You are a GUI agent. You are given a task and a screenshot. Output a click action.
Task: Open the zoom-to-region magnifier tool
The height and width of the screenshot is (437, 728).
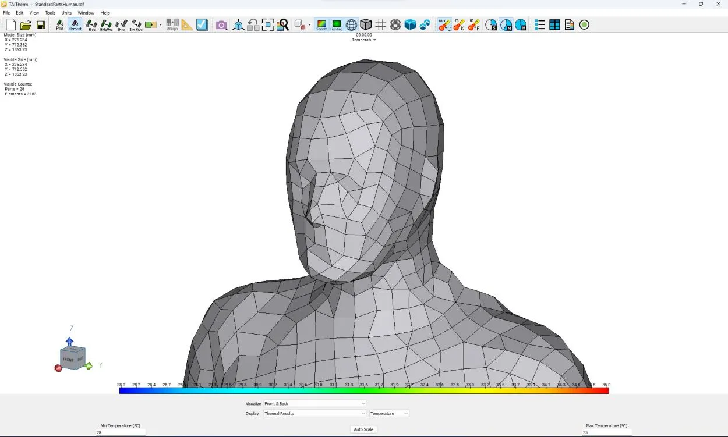[283, 24]
